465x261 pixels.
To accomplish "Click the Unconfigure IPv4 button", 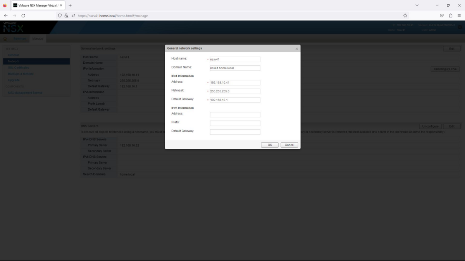I will pos(446,69).
